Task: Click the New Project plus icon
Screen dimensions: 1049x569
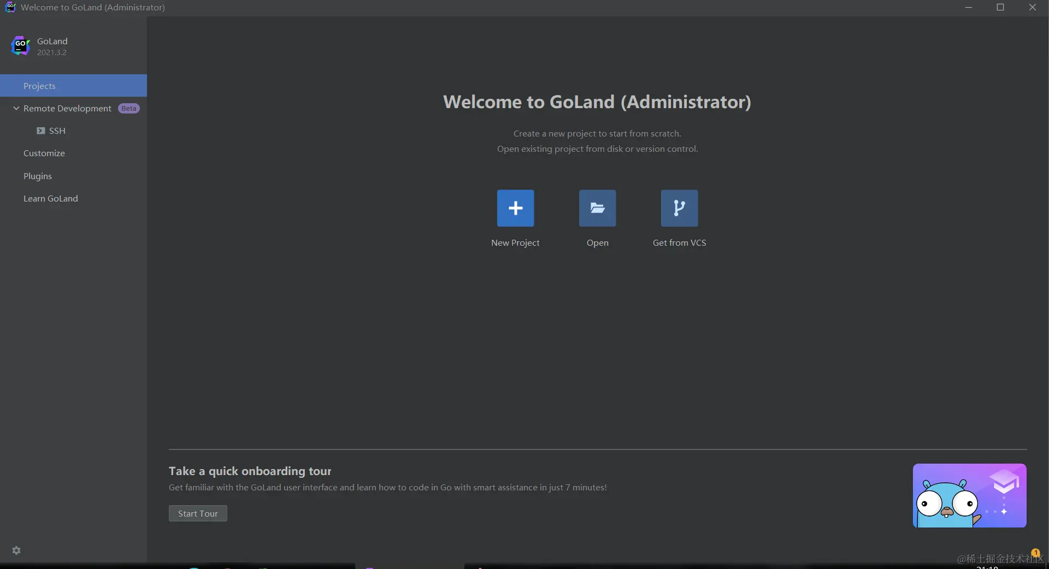Action: point(515,208)
